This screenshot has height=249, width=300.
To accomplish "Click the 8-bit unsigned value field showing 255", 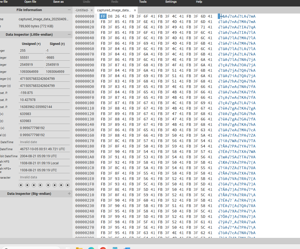I will [x=31, y=51].
